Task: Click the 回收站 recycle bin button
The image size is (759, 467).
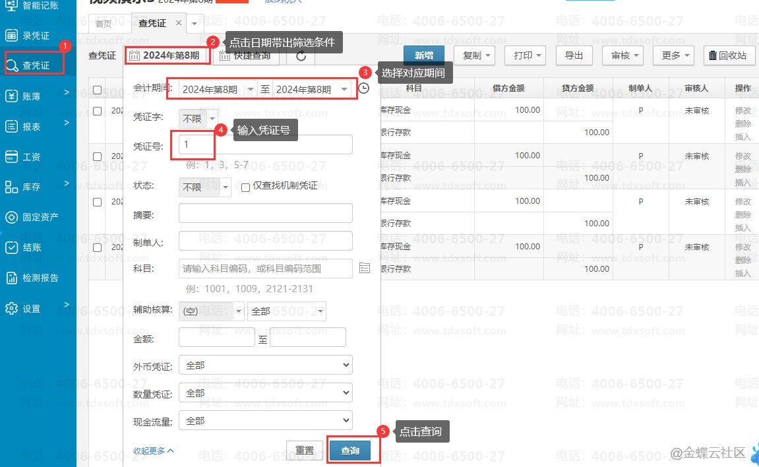Action: click(x=729, y=55)
